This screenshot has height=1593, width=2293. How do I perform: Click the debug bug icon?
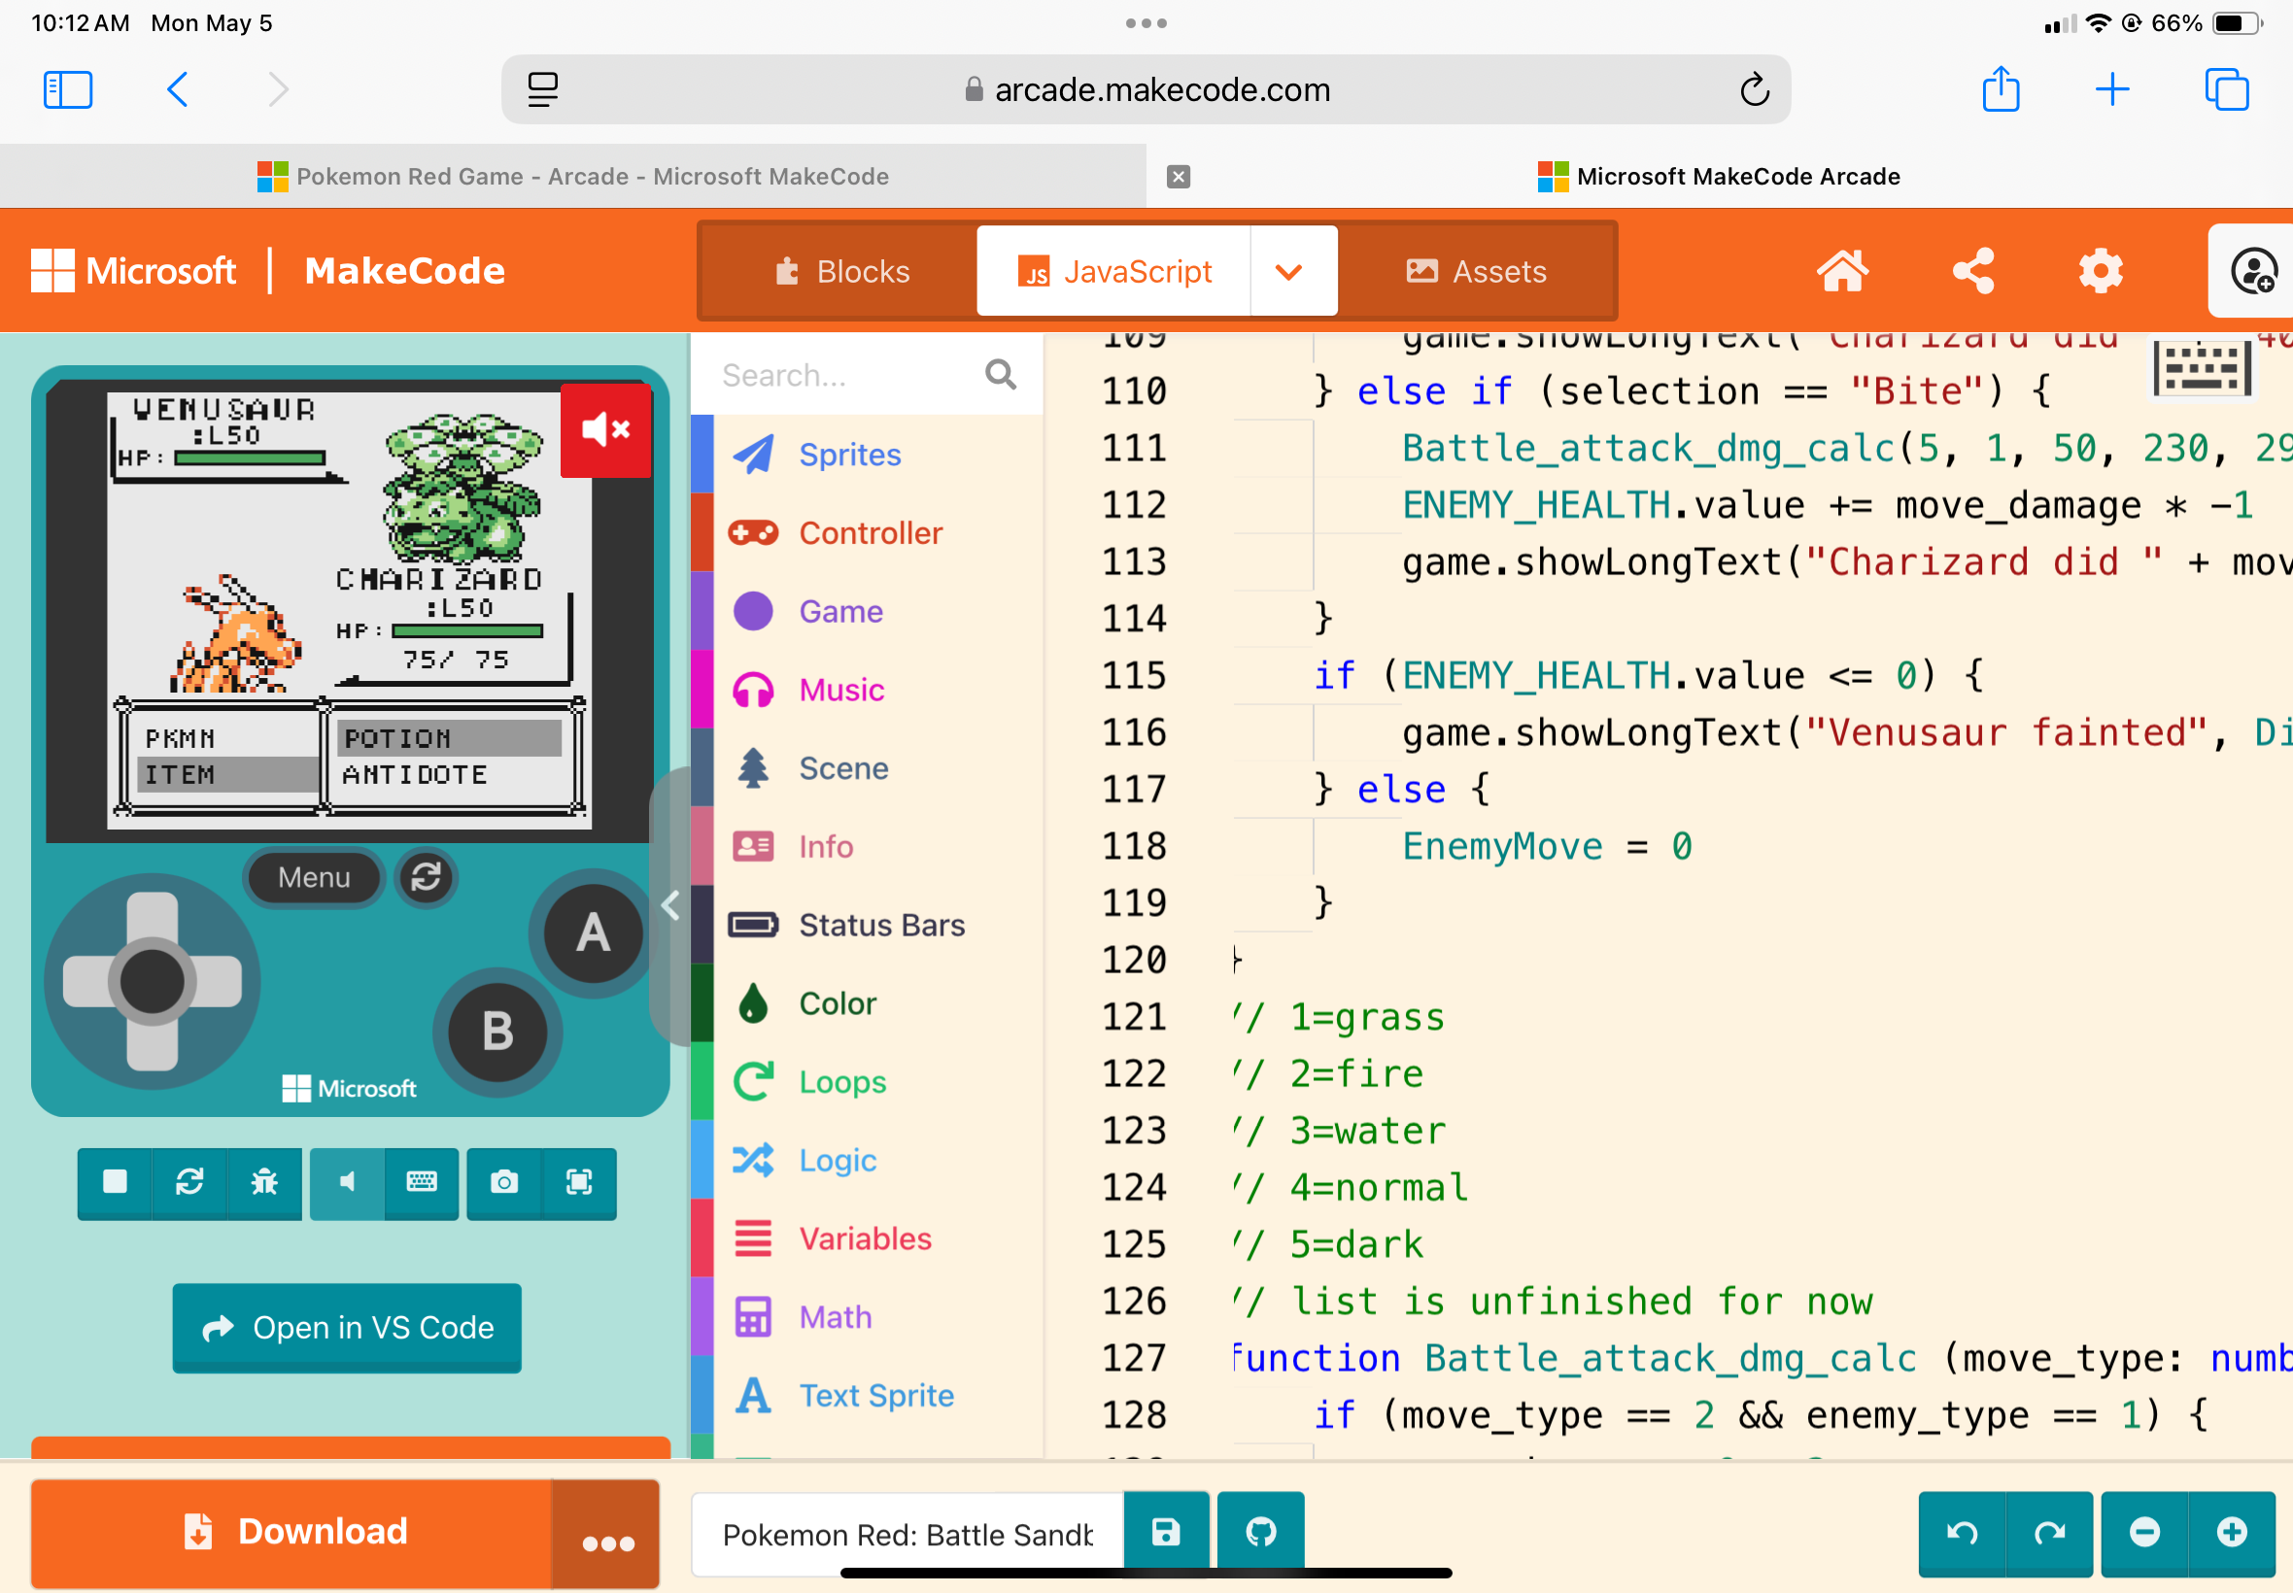point(264,1183)
